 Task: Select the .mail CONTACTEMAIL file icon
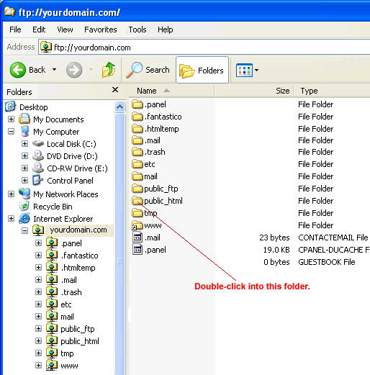tap(137, 238)
